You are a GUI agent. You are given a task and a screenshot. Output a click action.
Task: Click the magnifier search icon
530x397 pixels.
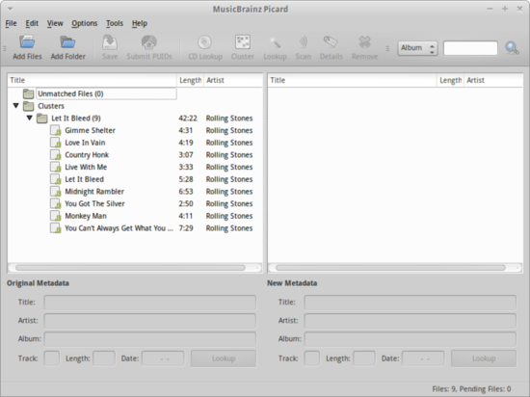(512, 48)
